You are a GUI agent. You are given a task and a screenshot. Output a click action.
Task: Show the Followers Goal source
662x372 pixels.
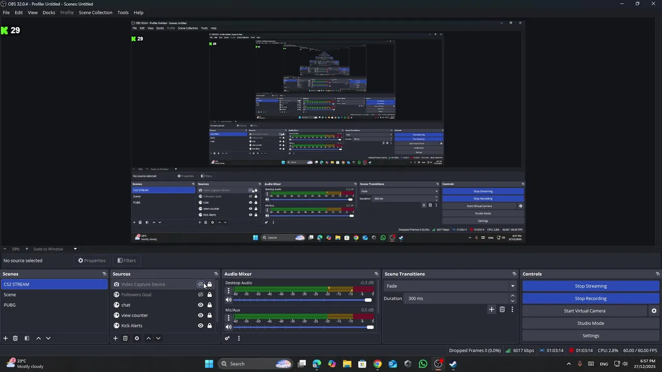coord(201,295)
